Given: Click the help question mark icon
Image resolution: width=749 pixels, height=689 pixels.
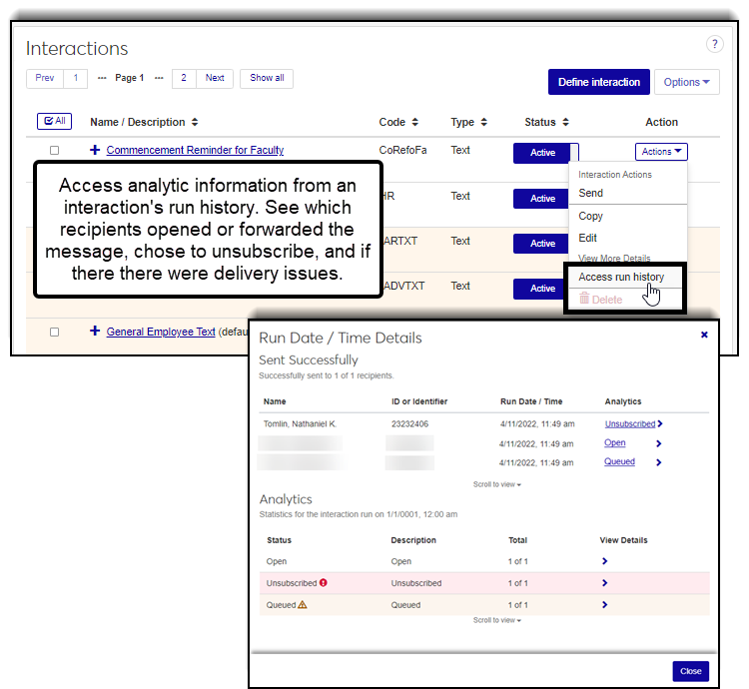Looking at the screenshot, I should (714, 44).
